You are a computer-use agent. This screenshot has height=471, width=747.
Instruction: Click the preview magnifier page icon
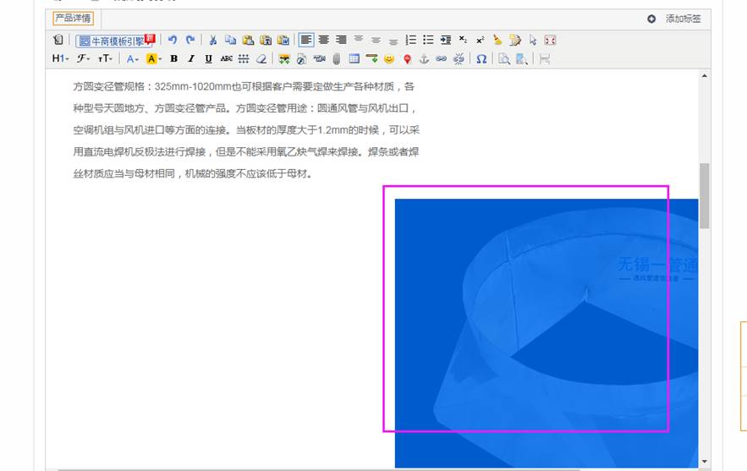(504, 58)
